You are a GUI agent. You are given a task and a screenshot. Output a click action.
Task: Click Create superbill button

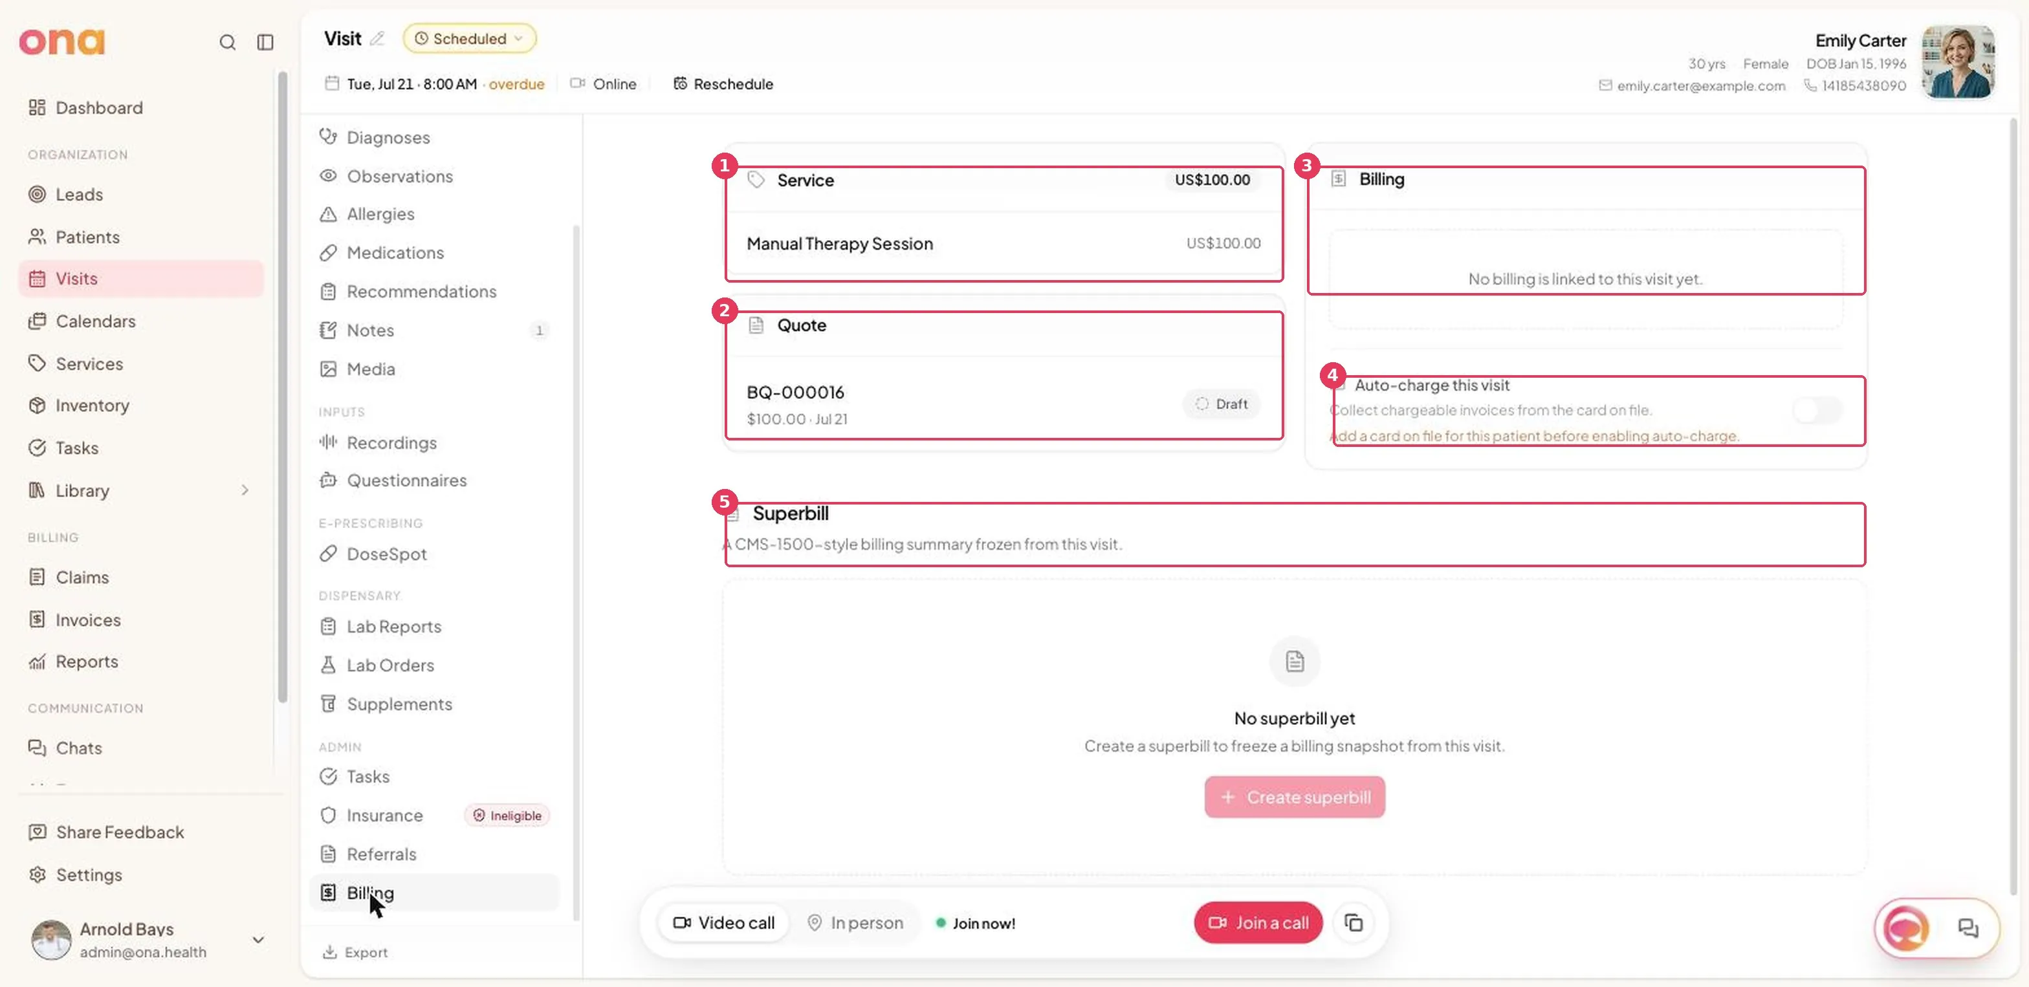1294,797
